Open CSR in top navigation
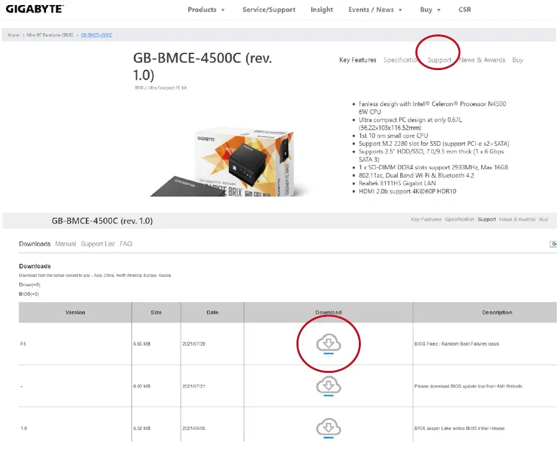 point(465,10)
